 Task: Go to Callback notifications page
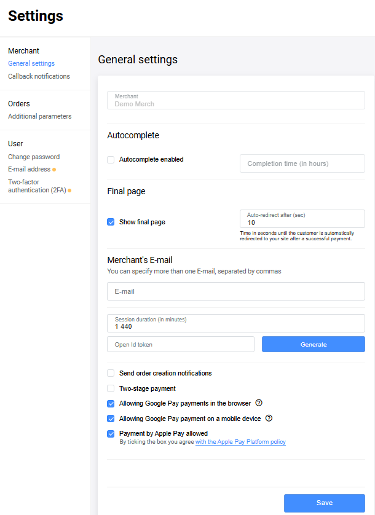click(39, 76)
